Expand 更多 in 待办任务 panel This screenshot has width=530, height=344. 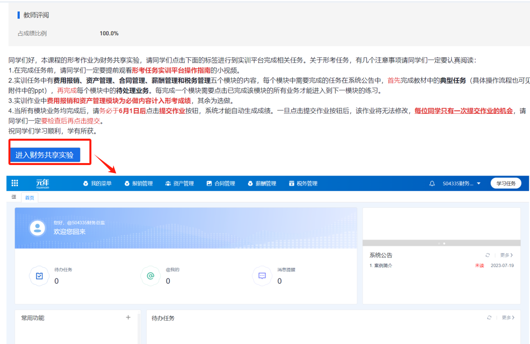pos(508,317)
